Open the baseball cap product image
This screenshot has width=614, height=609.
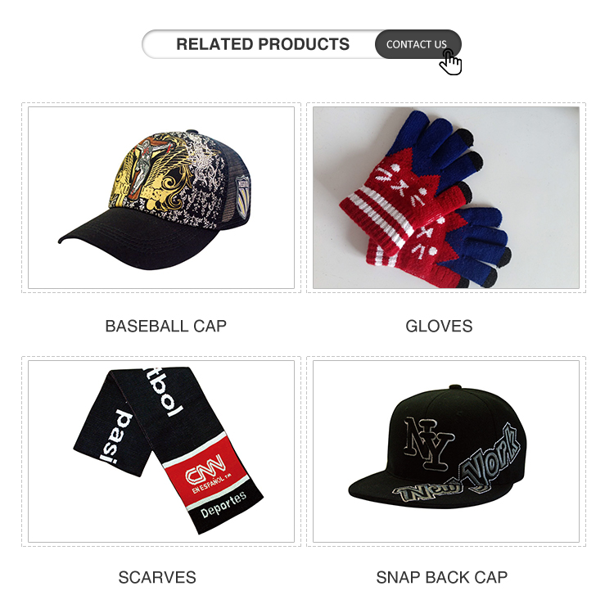pyautogui.click(x=161, y=197)
